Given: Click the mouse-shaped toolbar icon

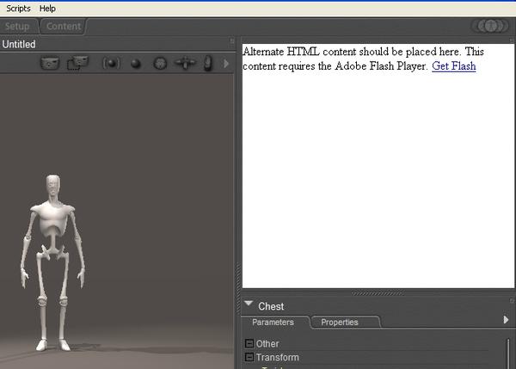Looking at the screenshot, I should 207,63.
